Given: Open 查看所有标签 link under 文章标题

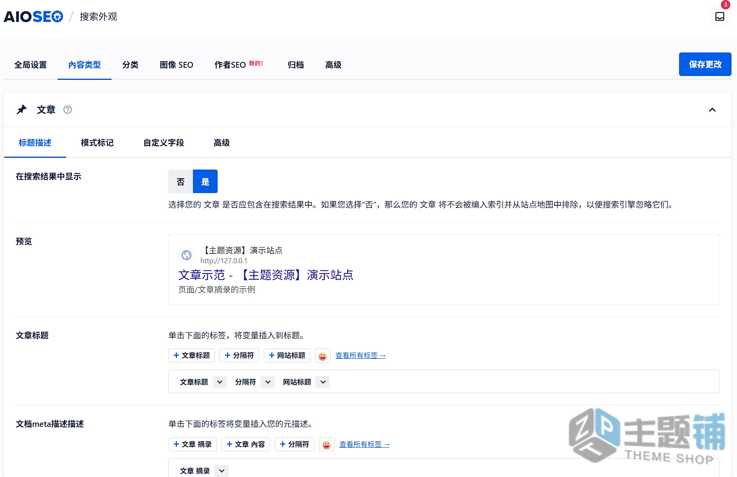Looking at the screenshot, I should coord(360,355).
